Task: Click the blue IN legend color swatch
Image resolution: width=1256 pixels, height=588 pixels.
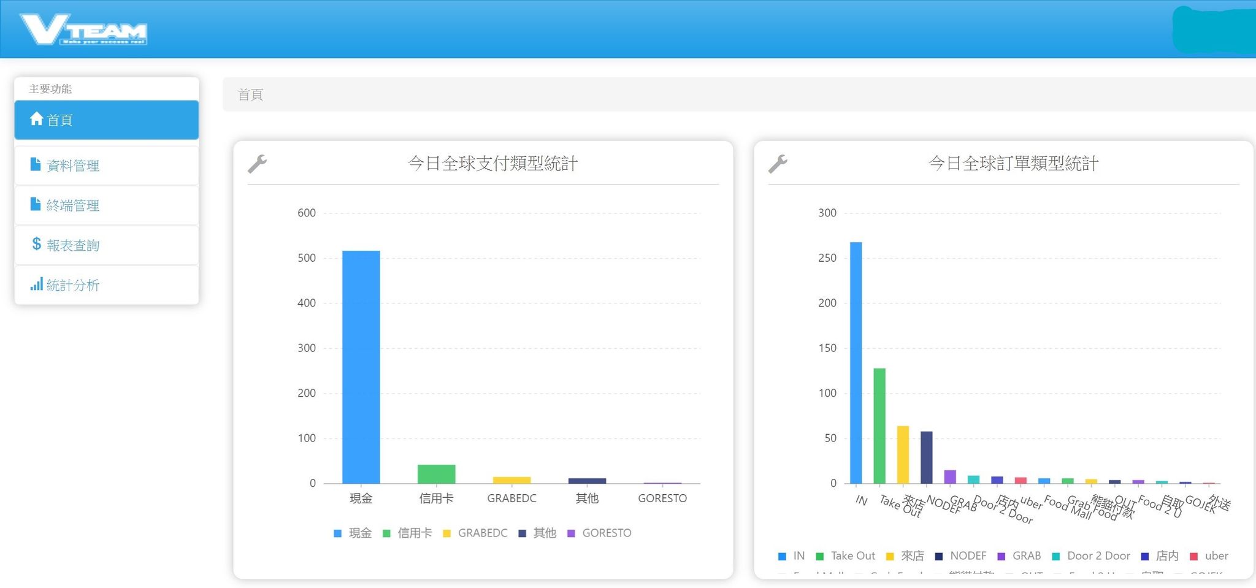Action: [x=782, y=557]
